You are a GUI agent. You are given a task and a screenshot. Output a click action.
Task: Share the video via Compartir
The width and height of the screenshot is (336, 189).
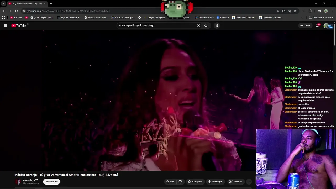195,182
